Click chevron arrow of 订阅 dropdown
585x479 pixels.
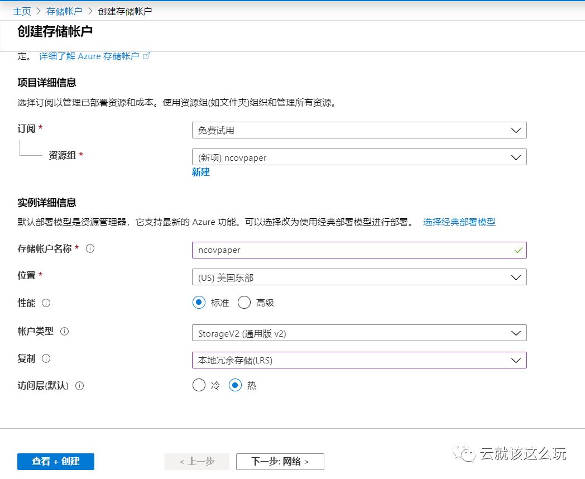pyautogui.click(x=516, y=131)
